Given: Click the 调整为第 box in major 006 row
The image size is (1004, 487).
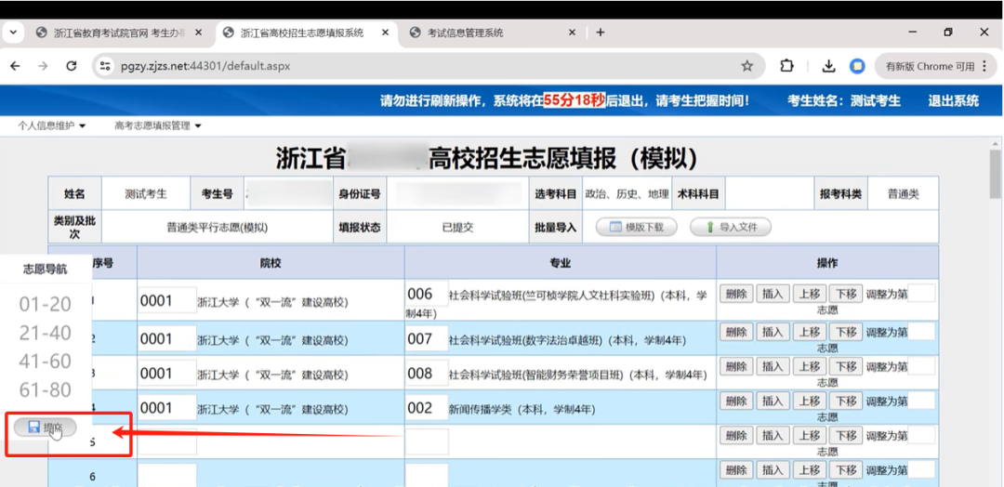Looking at the screenshot, I should (x=921, y=294).
